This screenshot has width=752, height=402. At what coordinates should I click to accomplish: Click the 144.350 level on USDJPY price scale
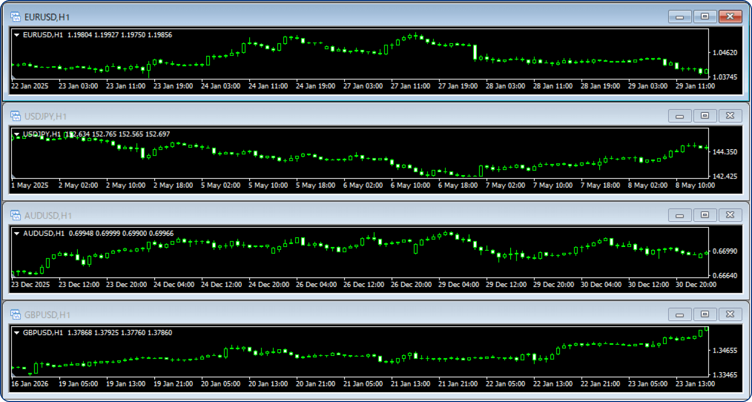[725, 152]
